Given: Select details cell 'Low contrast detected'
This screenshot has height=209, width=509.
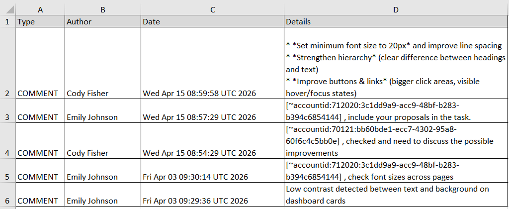Looking at the screenshot, I should coord(396,195).
